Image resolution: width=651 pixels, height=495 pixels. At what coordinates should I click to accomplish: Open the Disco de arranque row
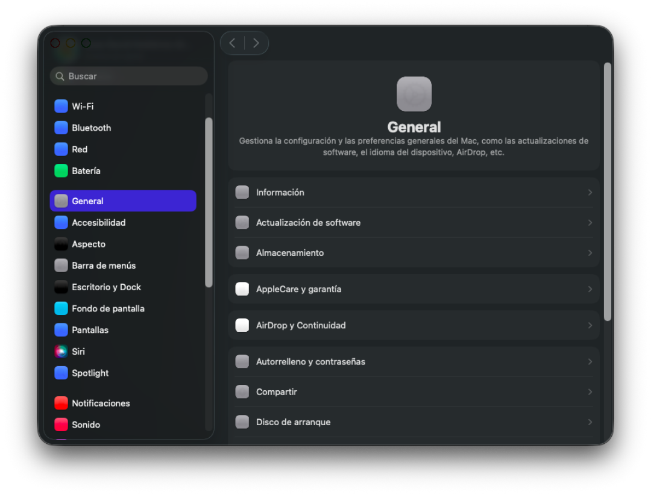(x=414, y=422)
